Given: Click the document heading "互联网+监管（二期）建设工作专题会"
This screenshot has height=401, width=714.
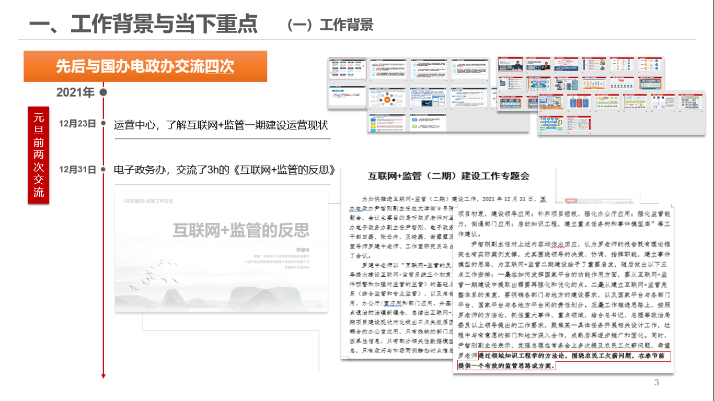Looking at the screenshot, I should coord(448,176).
